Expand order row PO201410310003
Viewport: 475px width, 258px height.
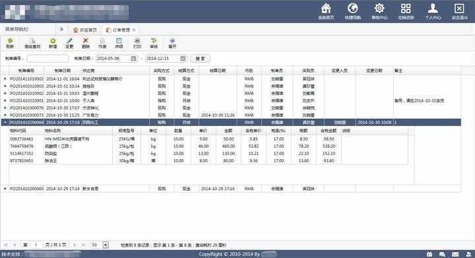tap(5, 86)
